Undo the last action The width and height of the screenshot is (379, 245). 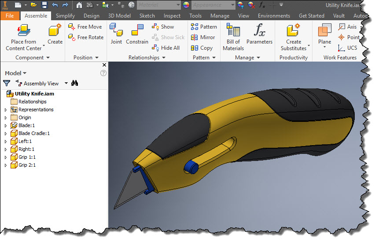click(x=55, y=5)
